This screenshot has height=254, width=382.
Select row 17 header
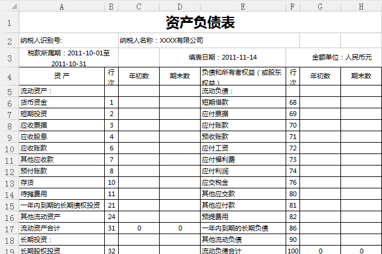[x=9, y=228]
